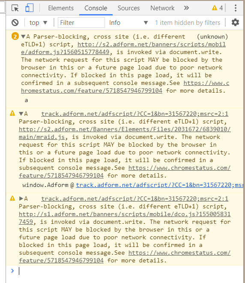Open the Elements tab
Screen dimensions: 245x283
[x=61, y=8]
